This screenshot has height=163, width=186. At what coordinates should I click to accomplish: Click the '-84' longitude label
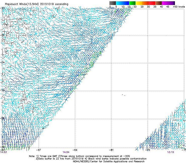[x=75, y=150]
